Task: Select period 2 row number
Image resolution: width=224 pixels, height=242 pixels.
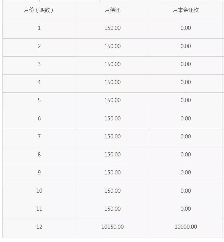Action: (39, 46)
